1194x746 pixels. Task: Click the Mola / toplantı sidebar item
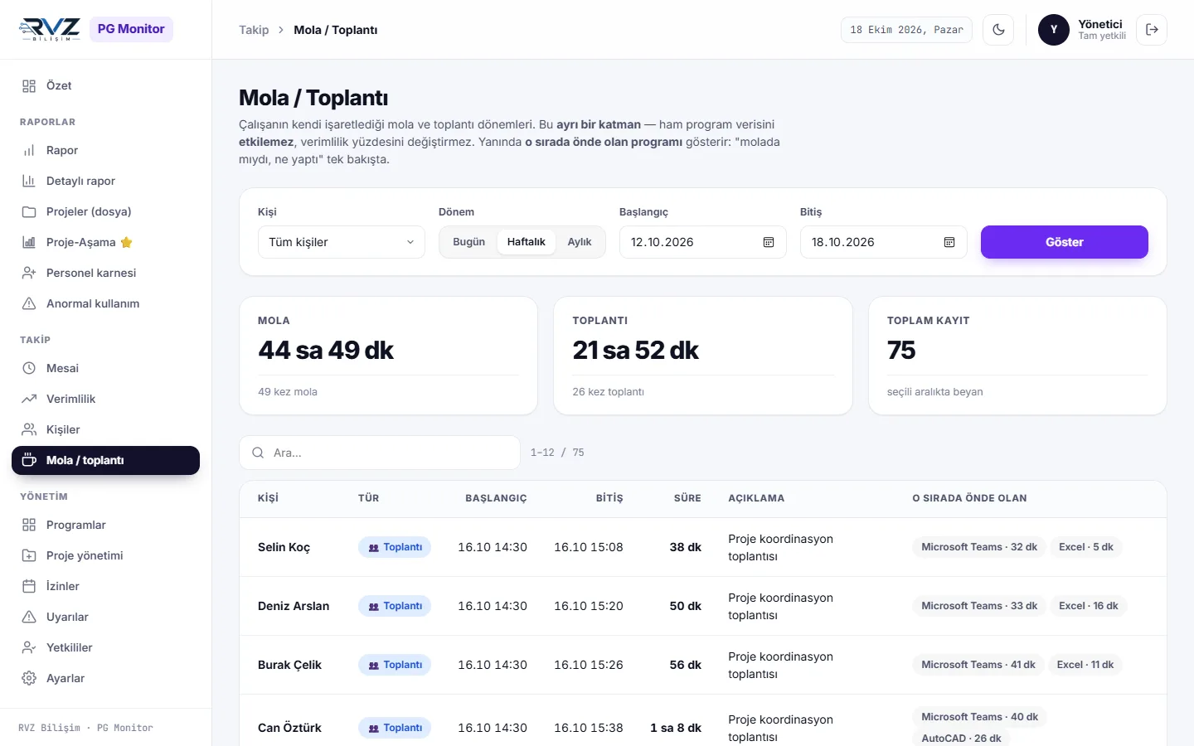(x=105, y=460)
